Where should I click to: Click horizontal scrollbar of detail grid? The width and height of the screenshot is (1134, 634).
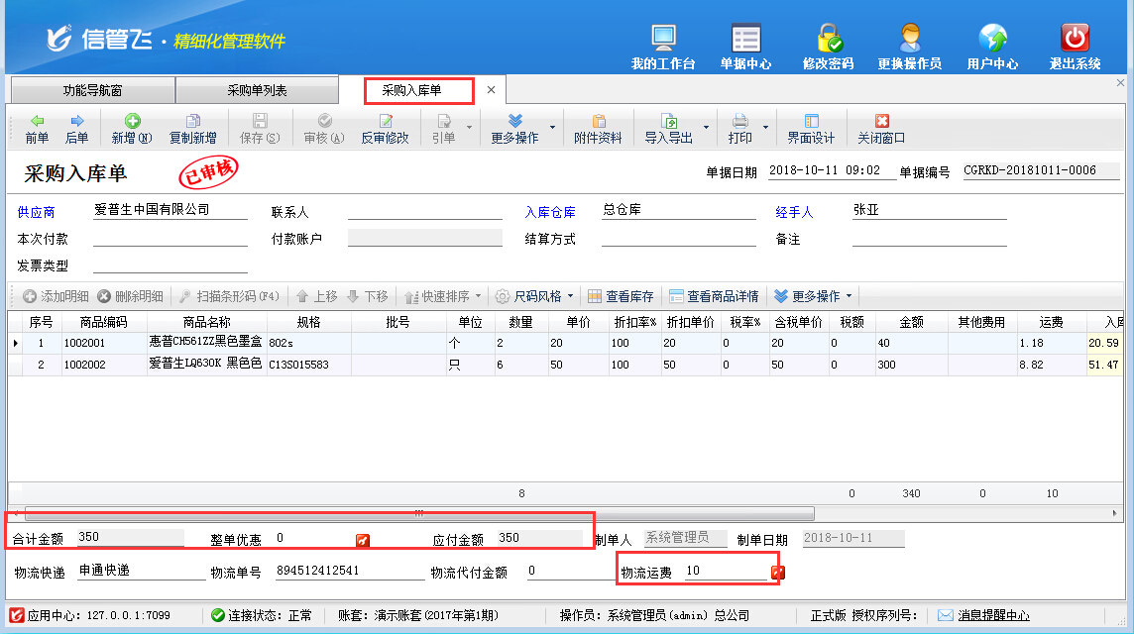pos(418,514)
